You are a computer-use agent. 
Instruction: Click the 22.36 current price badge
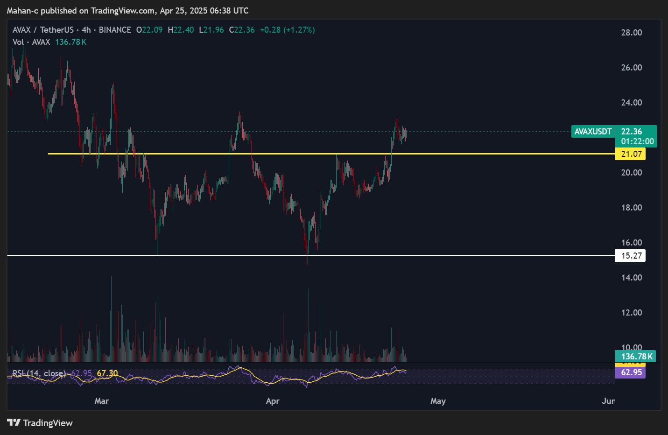click(x=632, y=132)
